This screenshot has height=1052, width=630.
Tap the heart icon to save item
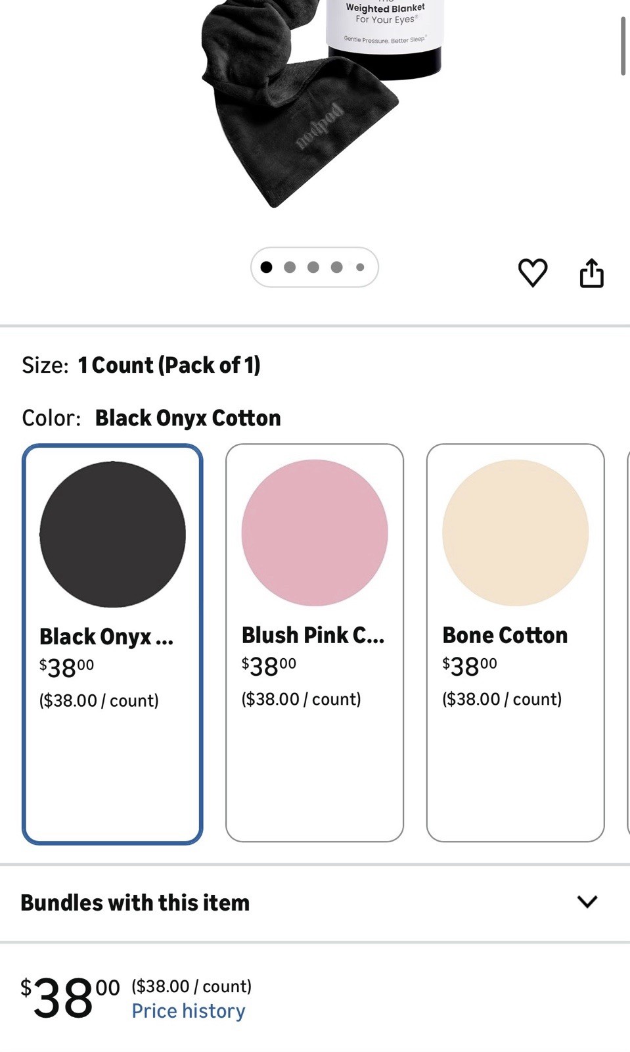(532, 273)
